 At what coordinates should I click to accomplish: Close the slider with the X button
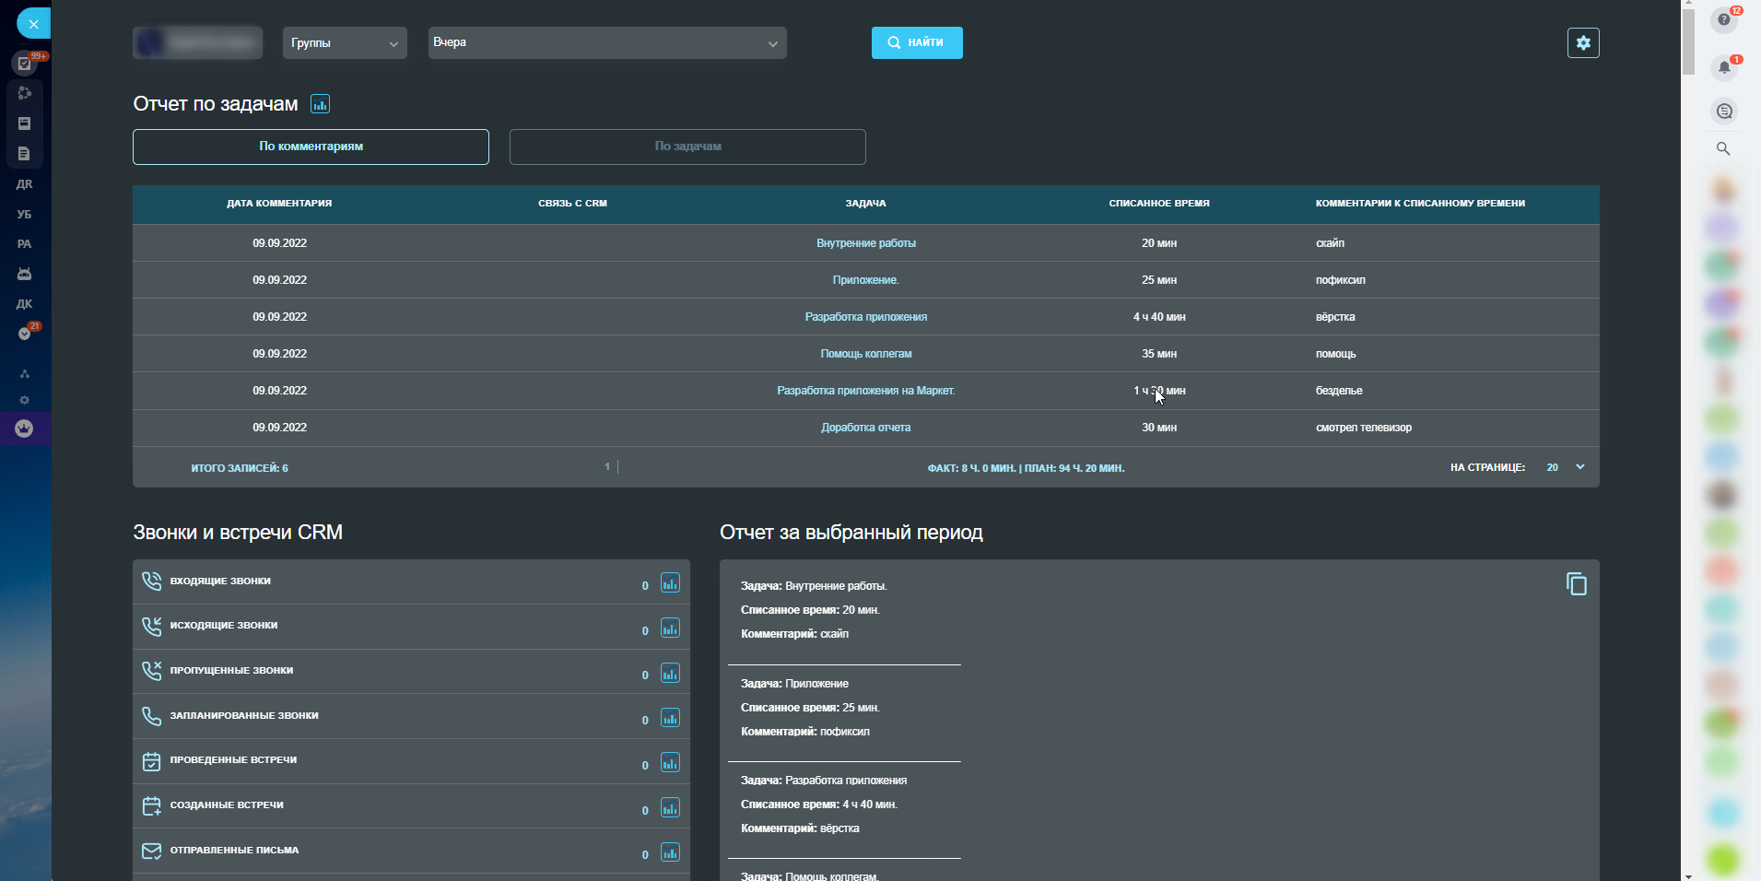coord(33,24)
